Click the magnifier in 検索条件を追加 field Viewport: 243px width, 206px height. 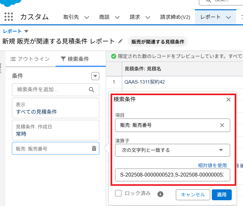click(91, 90)
